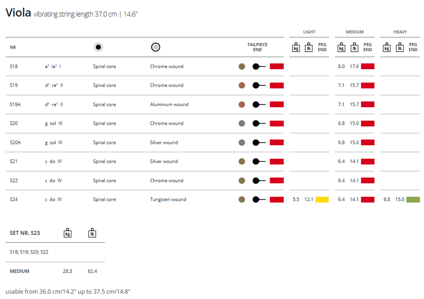Click the hollow grey winding icon in header
This screenshot has width=424, height=299.
coord(156,47)
